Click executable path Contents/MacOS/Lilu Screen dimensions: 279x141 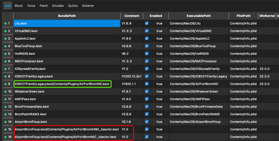(x=198, y=23)
